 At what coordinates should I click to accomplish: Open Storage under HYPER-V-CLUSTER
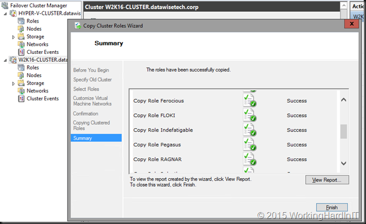(35, 36)
